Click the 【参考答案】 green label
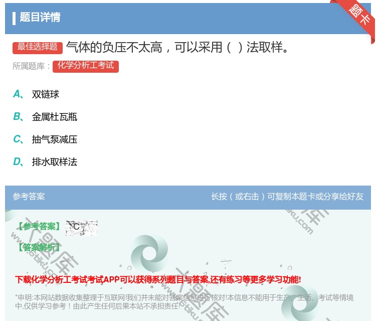Viewport: 376px width, 321px height. 39,226
